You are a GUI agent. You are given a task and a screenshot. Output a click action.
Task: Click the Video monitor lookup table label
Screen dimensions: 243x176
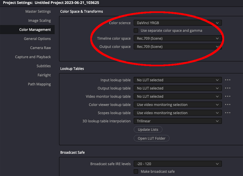pos(108,96)
